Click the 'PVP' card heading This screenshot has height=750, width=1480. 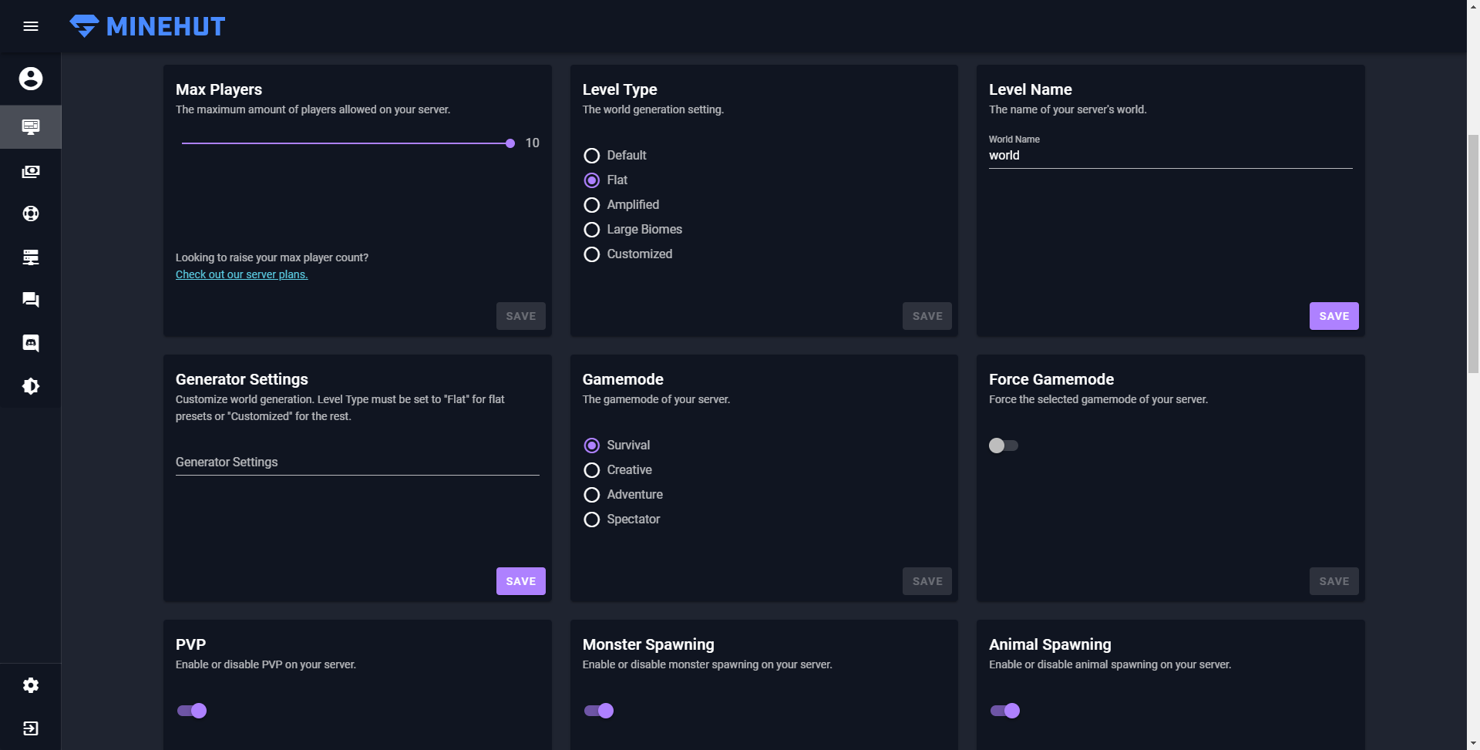pos(190,644)
